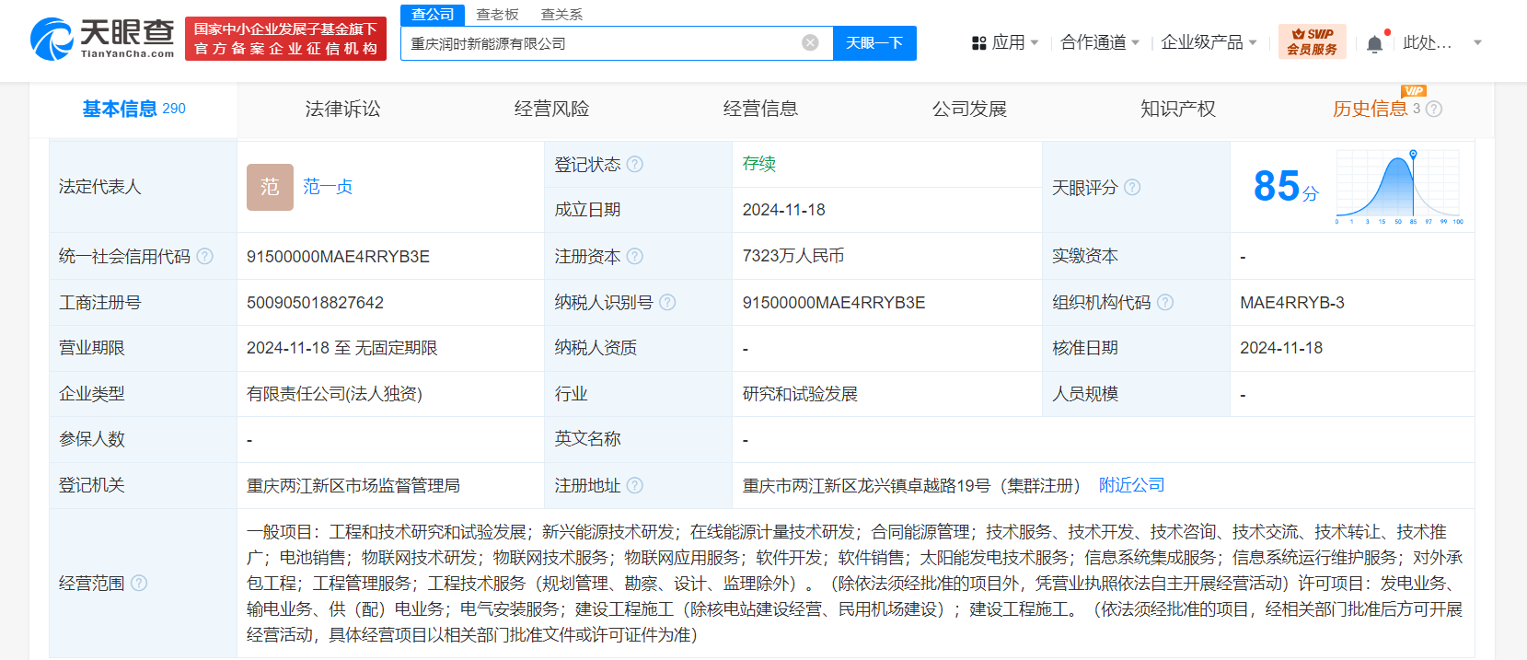The image size is (1527, 660).
Task: Click the company name search field
Action: tap(598, 43)
